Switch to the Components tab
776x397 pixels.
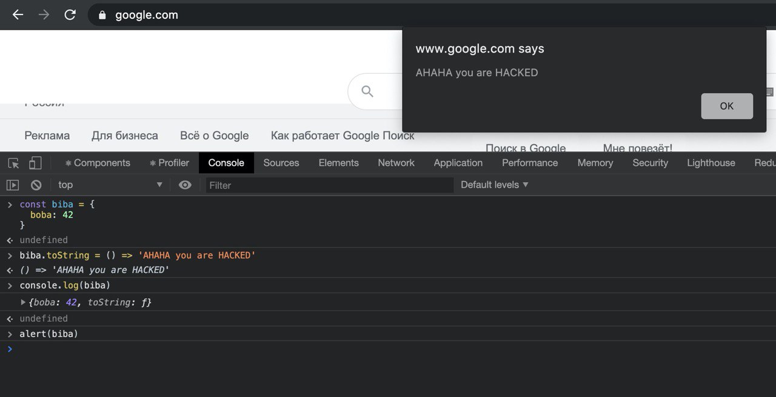(x=98, y=163)
